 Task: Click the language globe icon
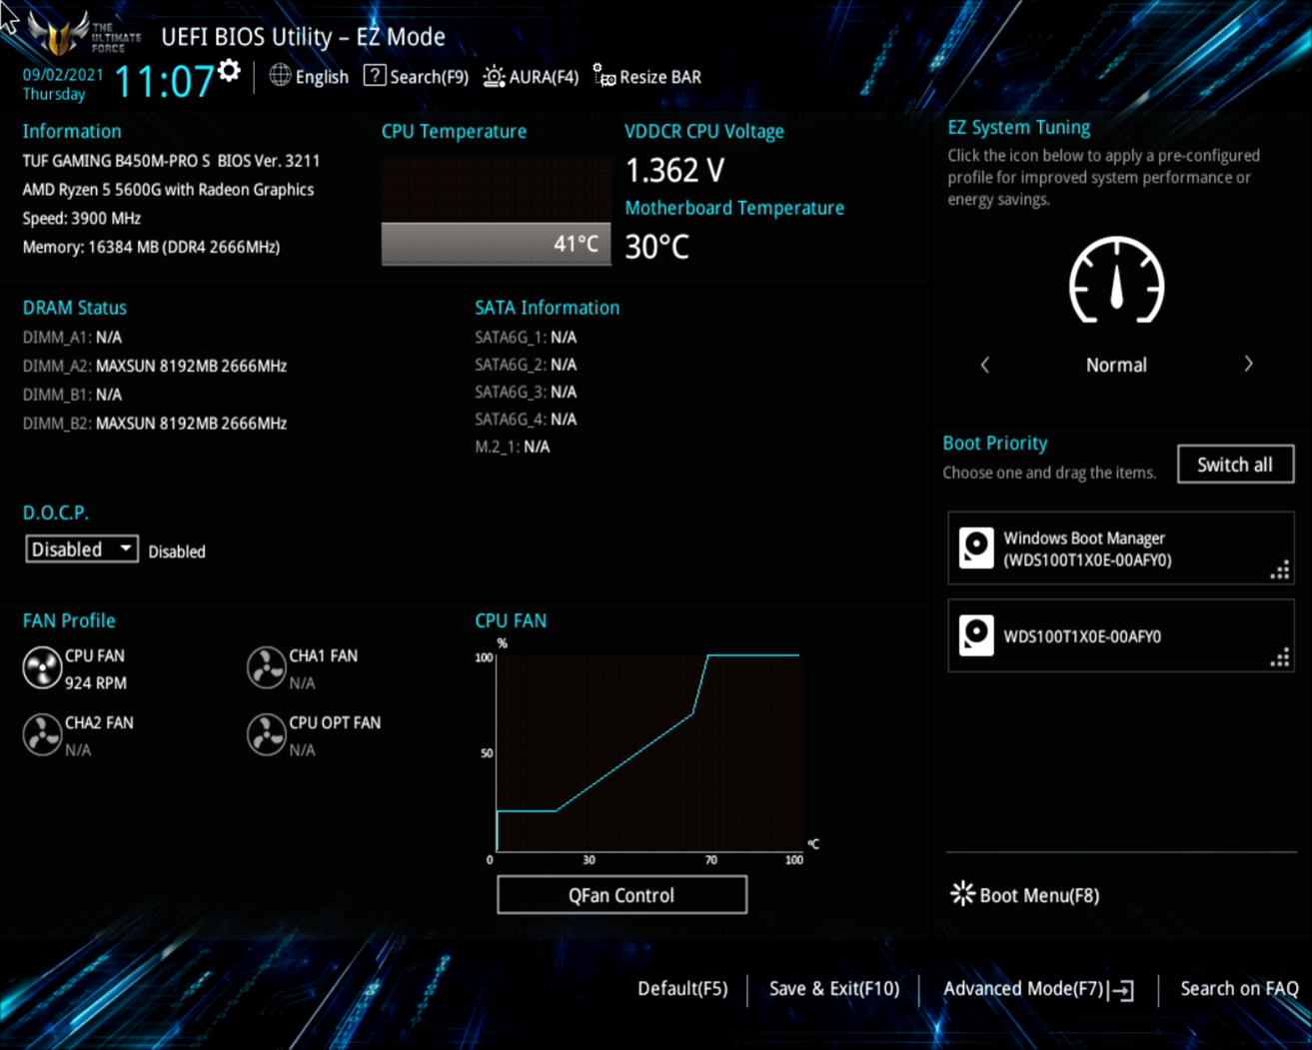click(x=281, y=76)
